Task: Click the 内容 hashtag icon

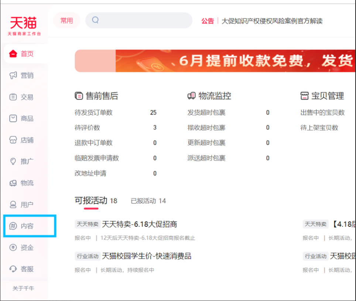Action: 13,226
